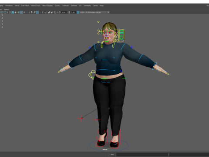Click the command result field beside the command line
209x157 pixels.
coord(189,154)
